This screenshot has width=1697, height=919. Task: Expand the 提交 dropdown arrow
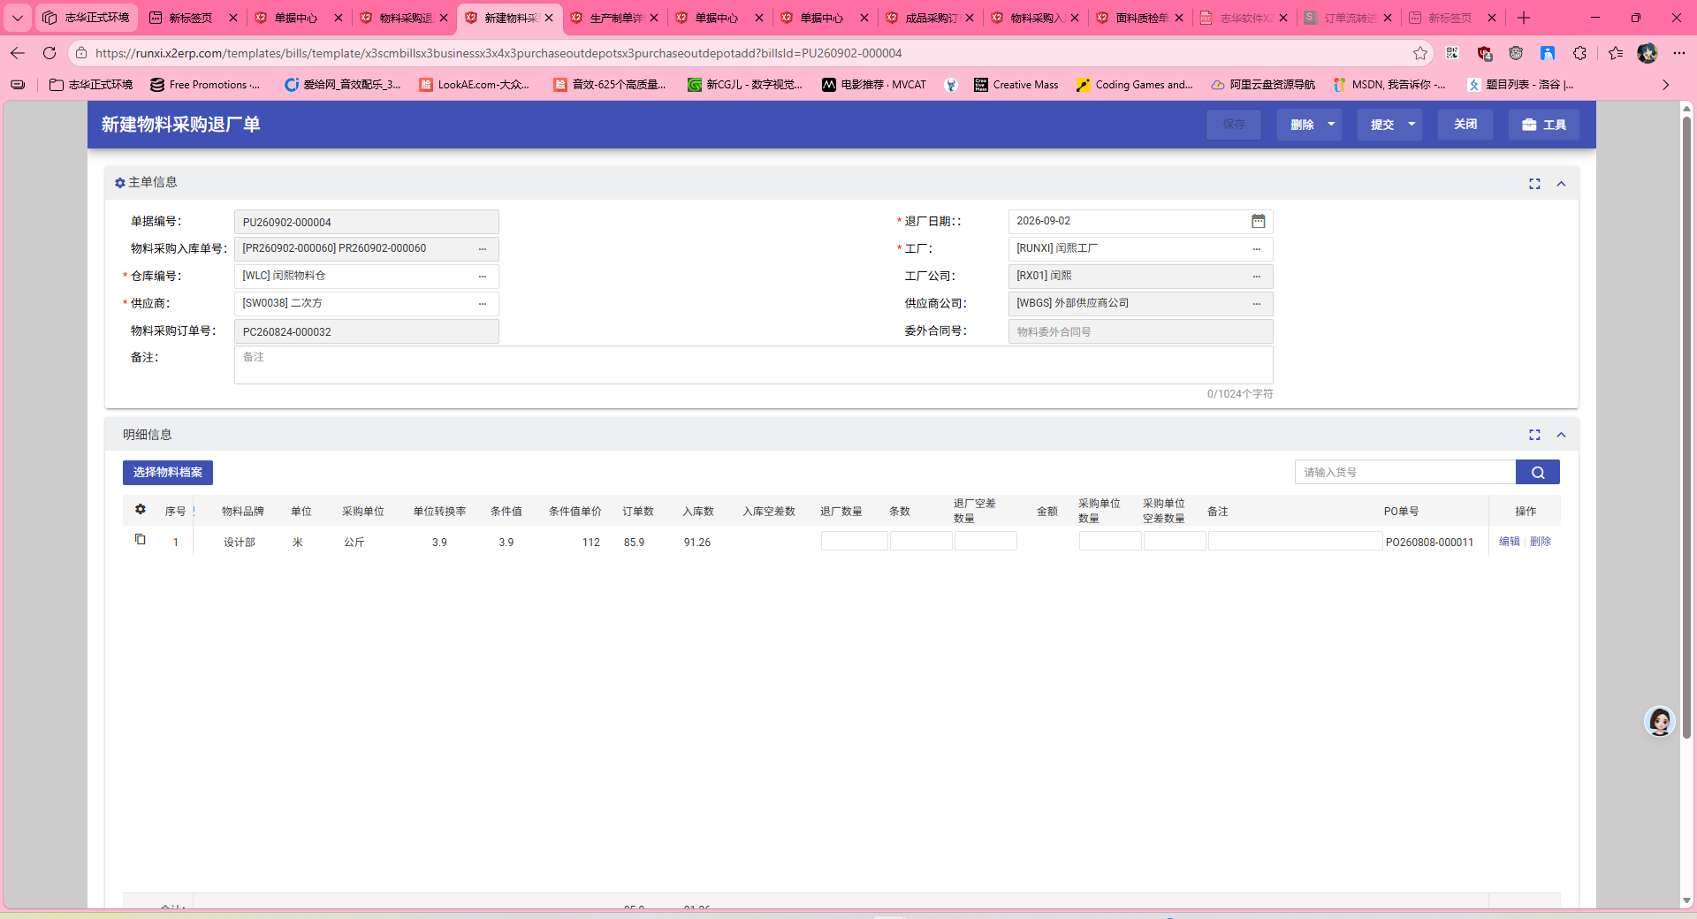[1412, 125]
